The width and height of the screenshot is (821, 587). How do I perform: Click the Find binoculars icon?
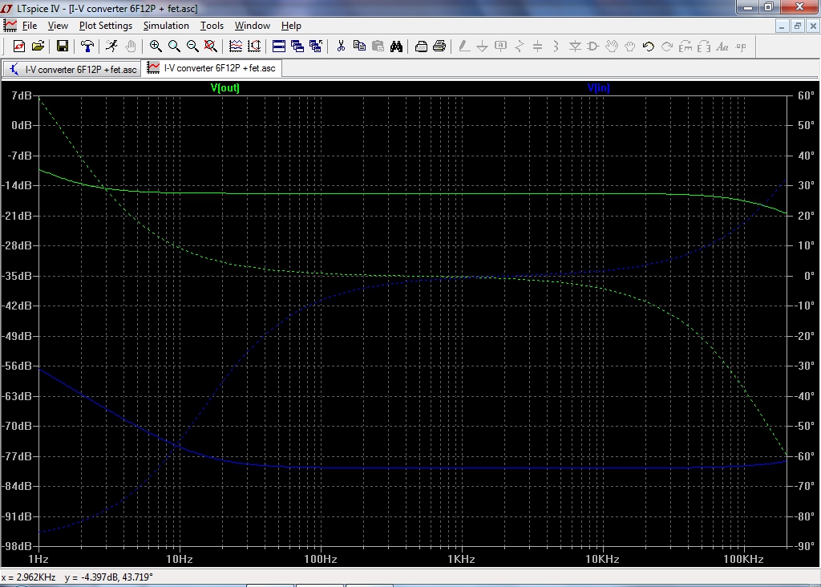(396, 47)
